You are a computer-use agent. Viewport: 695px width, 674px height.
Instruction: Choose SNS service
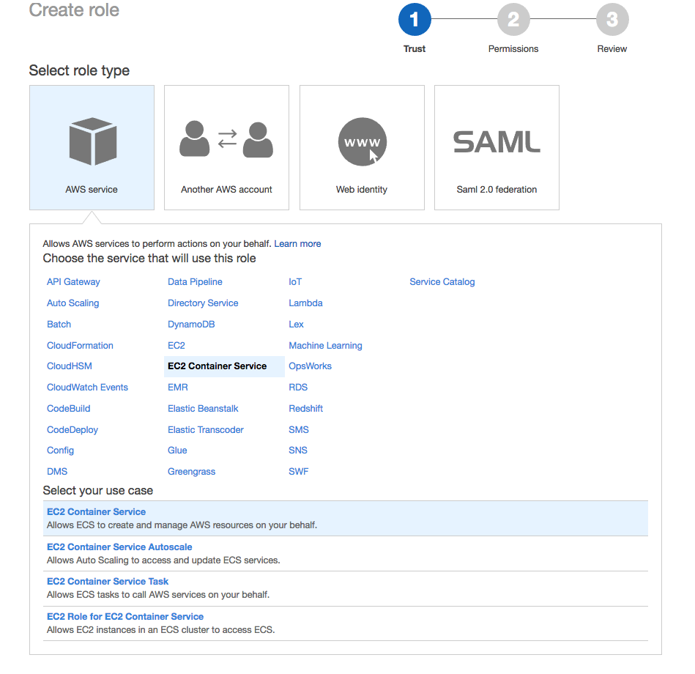298,451
